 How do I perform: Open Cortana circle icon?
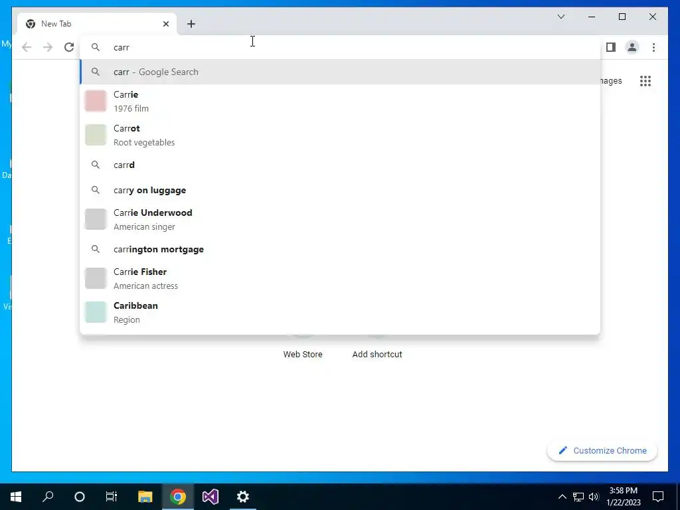click(80, 497)
